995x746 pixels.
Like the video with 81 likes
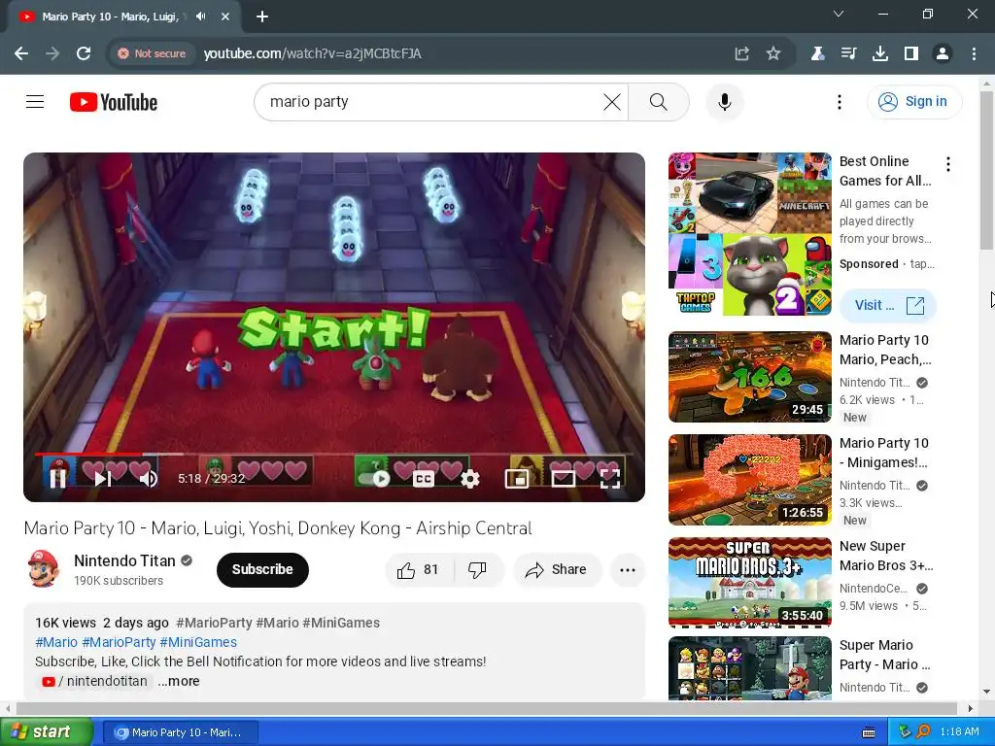(x=419, y=569)
